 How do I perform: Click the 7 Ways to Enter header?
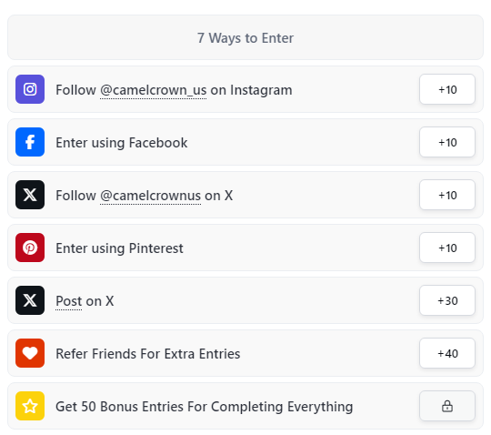pyautogui.click(x=245, y=37)
